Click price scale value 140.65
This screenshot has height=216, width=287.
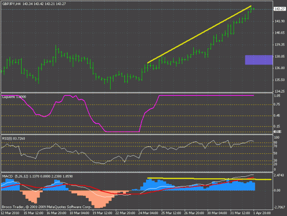pos(280,33)
